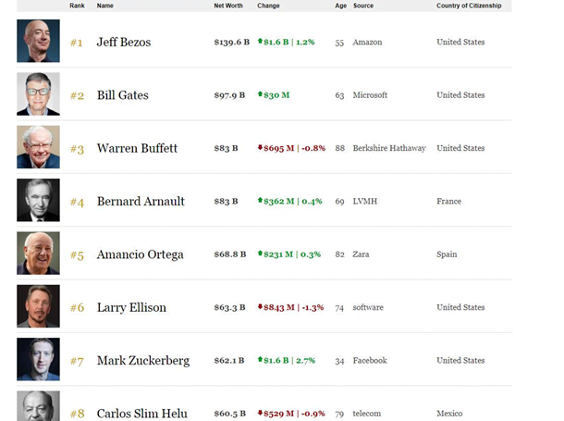
Task: Sort by Age column header
Action: point(340,6)
